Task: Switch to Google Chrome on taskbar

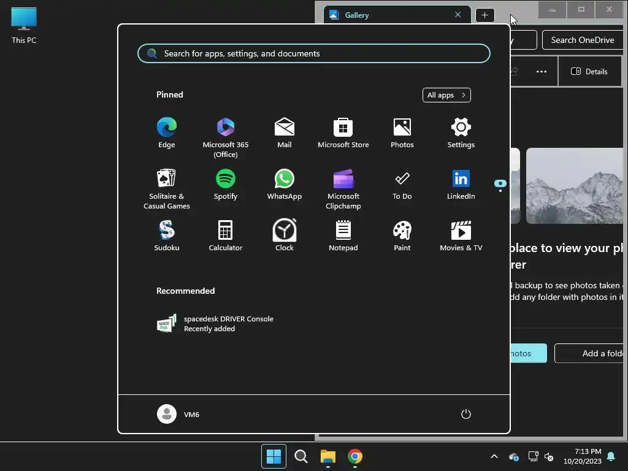Action: 355,456
